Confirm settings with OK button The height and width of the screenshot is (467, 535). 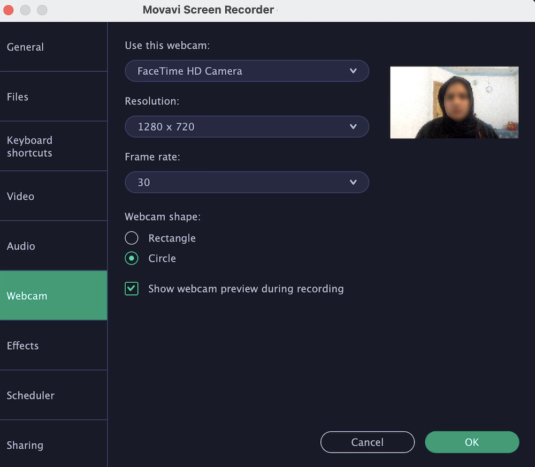[x=472, y=442]
